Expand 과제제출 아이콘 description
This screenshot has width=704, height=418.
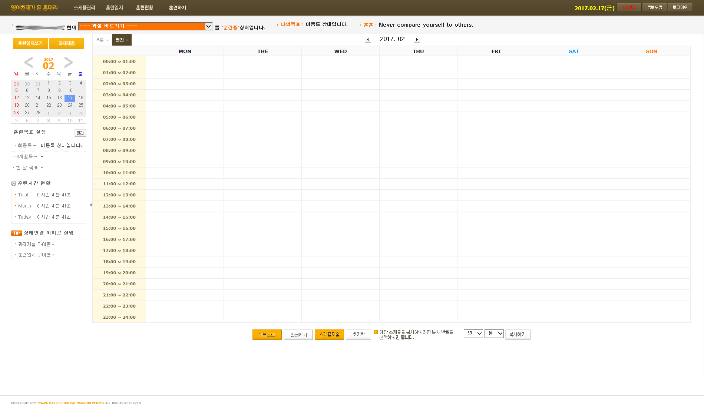36,245
